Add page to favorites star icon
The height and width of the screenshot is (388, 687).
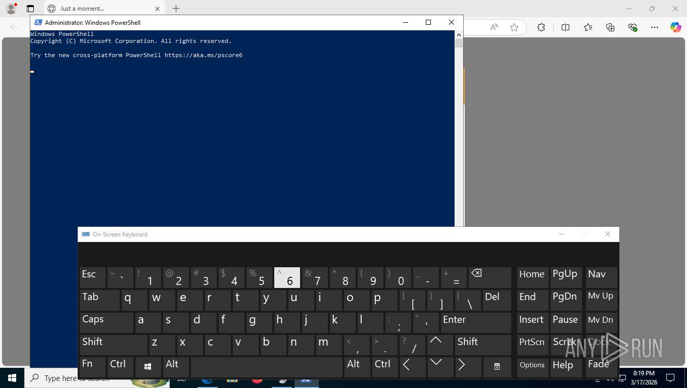514,27
